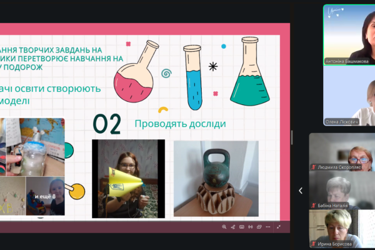Collapse participant panel with the left chevron
This screenshot has width=375, height=250.
301,191
